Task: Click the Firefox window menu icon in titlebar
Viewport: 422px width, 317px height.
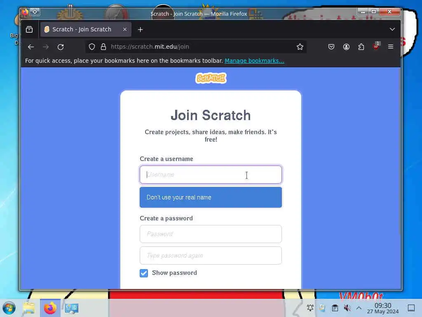Action: coord(25,12)
